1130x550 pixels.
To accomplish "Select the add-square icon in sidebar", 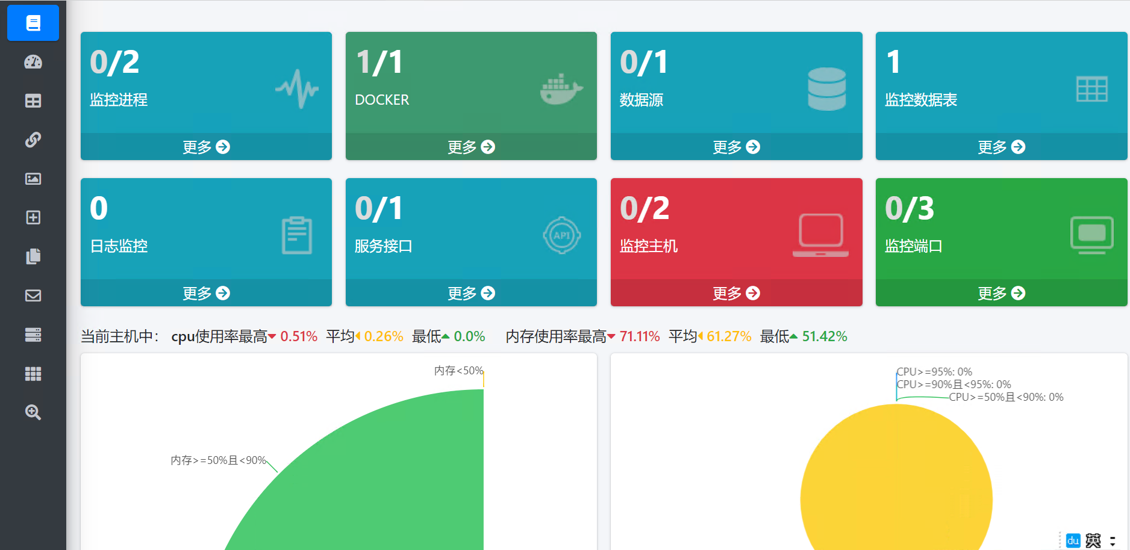I will point(33,217).
